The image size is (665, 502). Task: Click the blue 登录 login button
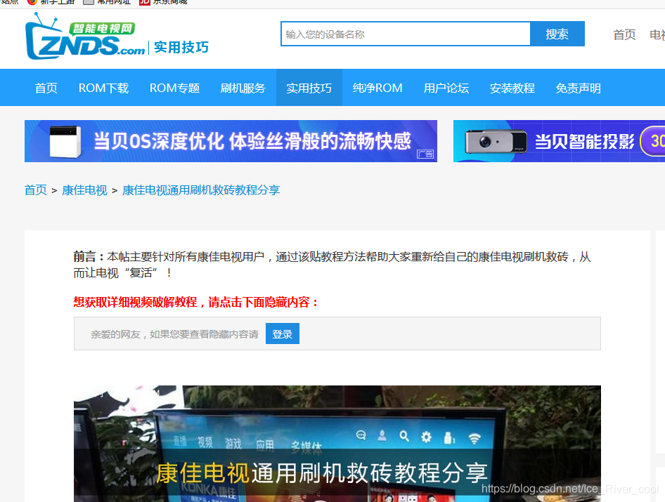[x=283, y=333]
